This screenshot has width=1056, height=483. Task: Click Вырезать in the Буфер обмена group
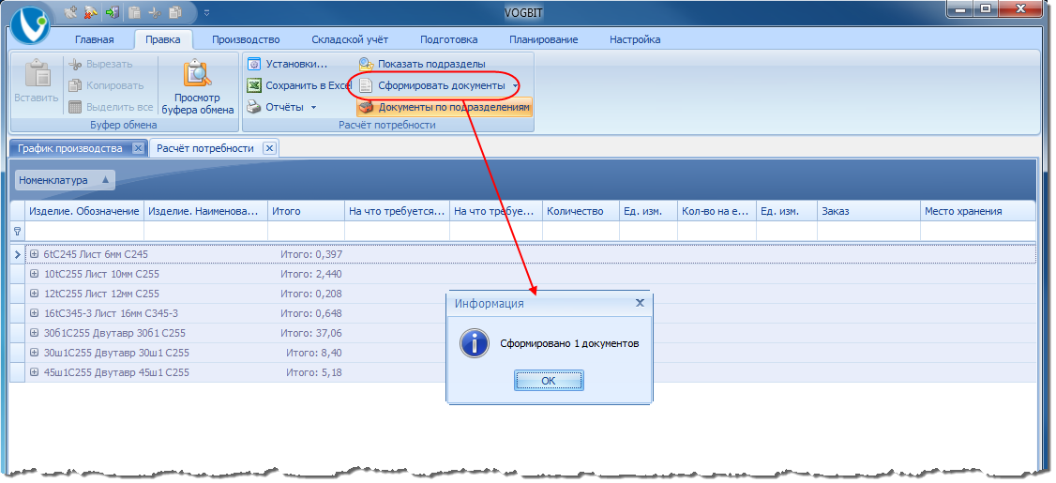[100, 64]
